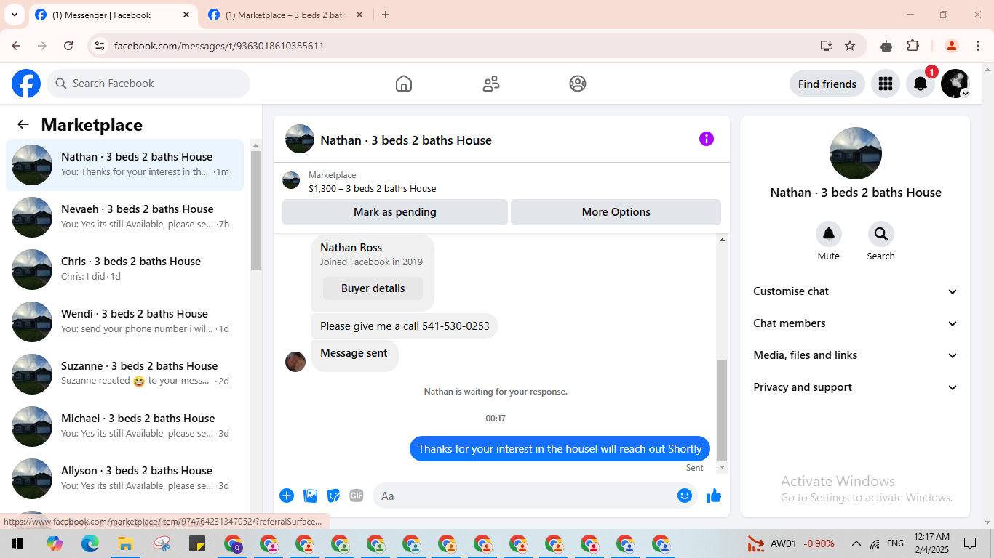Open the Friends icon in Facebook's top navigation
This screenshot has width=994, height=558.
pyautogui.click(x=491, y=84)
